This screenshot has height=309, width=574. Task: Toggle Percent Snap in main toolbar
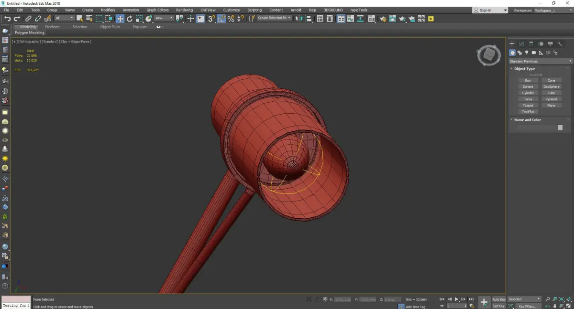point(231,19)
